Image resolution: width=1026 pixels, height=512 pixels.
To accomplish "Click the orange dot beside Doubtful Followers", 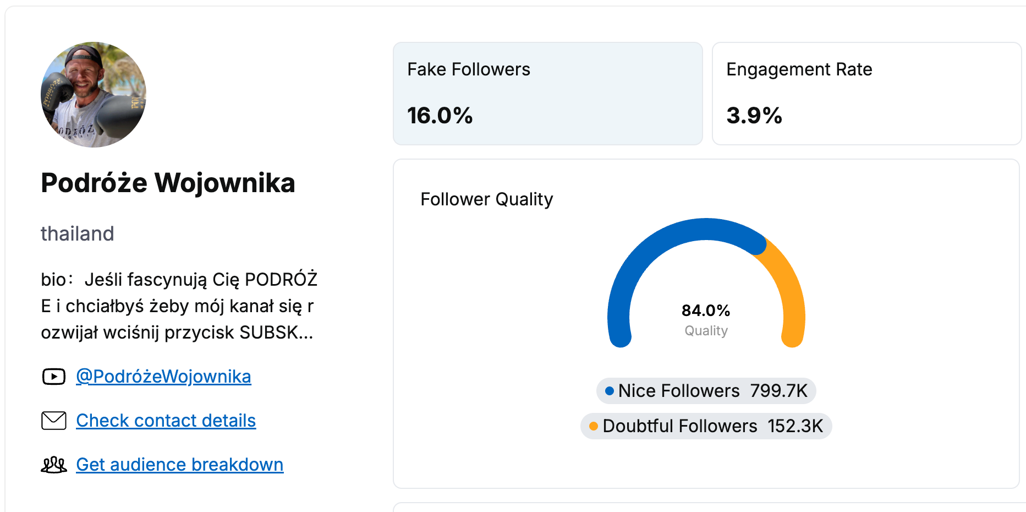I will pyautogui.click(x=594, y=426).
